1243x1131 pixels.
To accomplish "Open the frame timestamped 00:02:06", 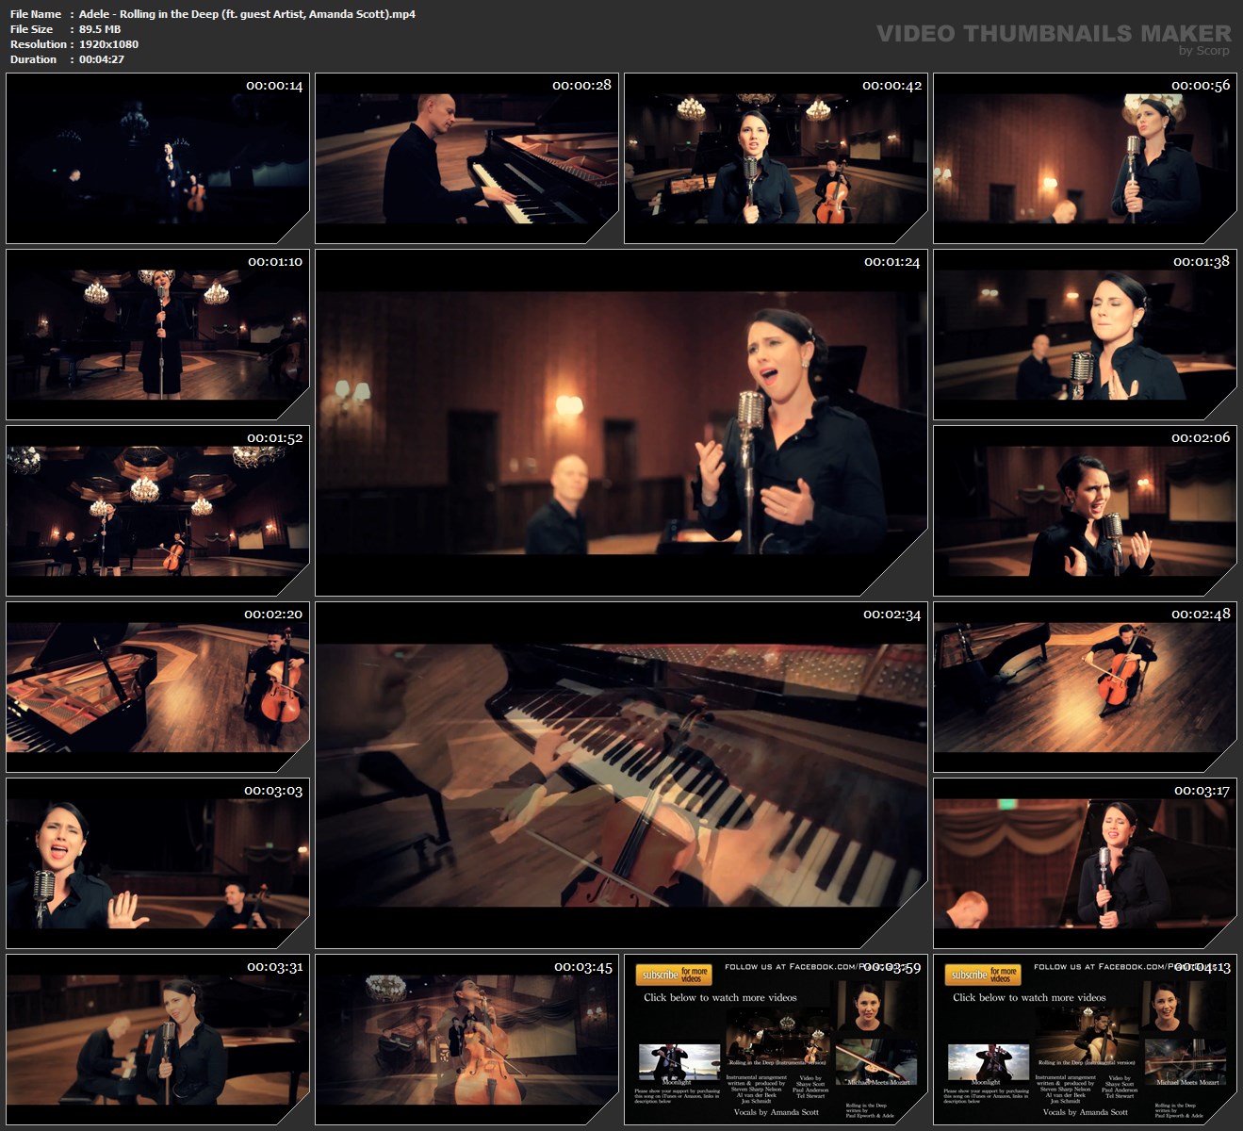I will click(x=1085, y=511).
